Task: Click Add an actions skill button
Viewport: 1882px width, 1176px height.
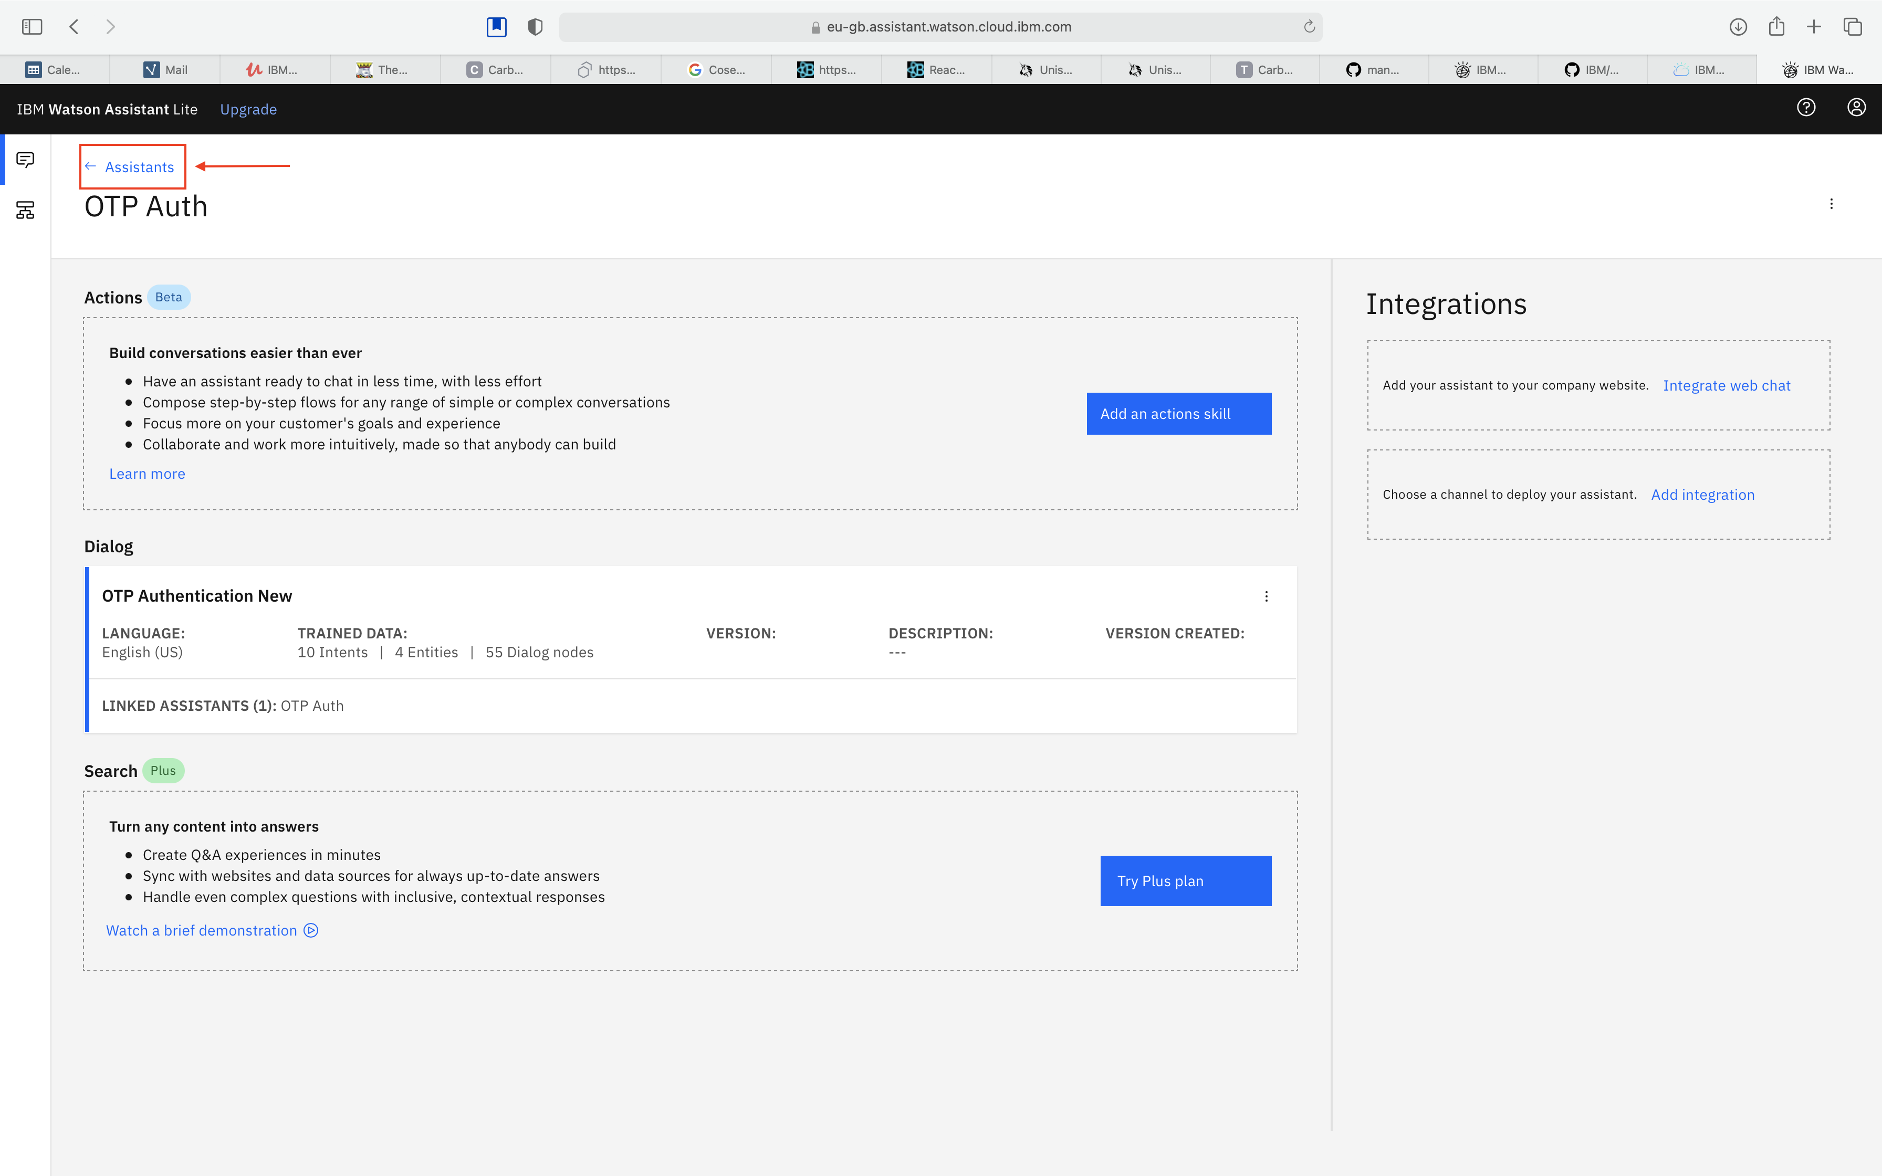Action: point(1178,414)
